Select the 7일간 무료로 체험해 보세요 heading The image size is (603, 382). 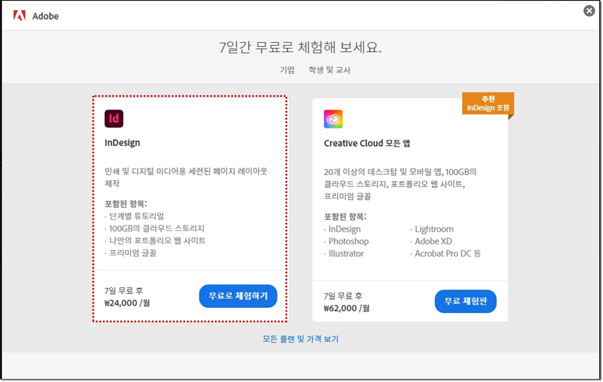pos(300,47)
